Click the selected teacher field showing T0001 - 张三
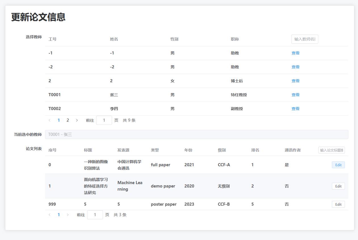 point(197,134)
